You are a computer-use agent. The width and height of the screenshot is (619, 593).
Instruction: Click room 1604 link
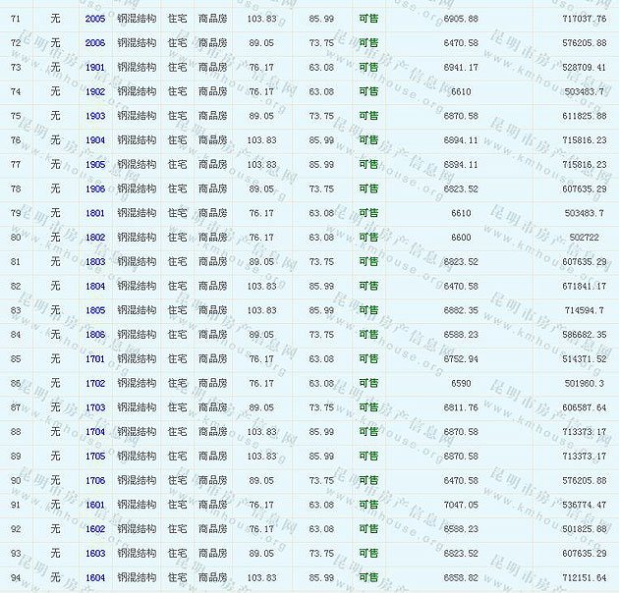(95, 577)
